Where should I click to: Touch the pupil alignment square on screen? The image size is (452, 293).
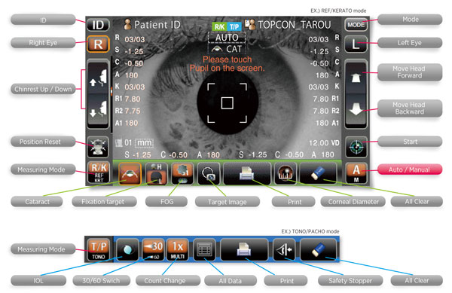pyautogui.click(x=228, y=103)
